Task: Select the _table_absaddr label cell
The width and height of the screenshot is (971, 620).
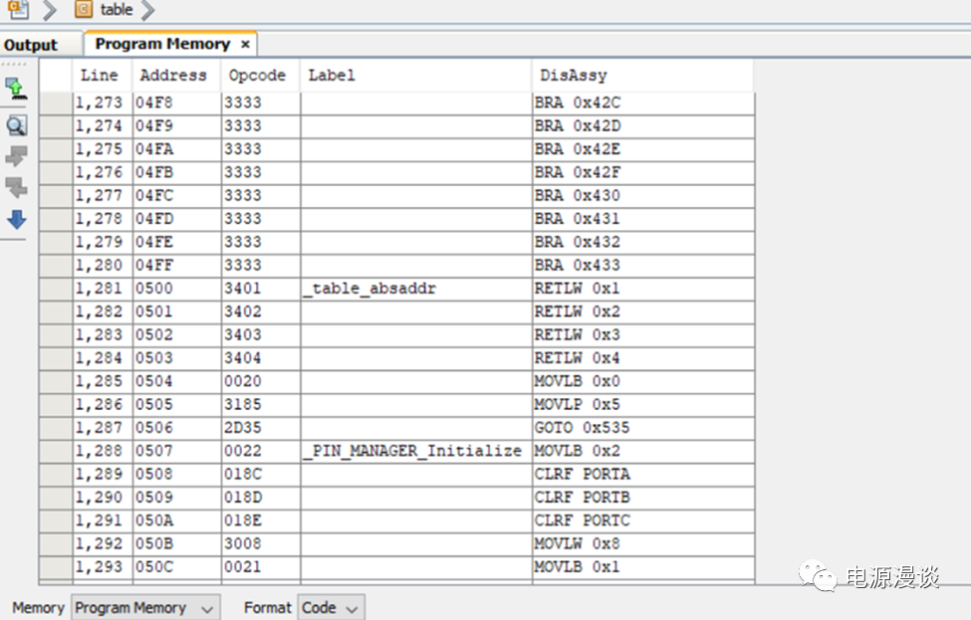Action: [414, 289]
